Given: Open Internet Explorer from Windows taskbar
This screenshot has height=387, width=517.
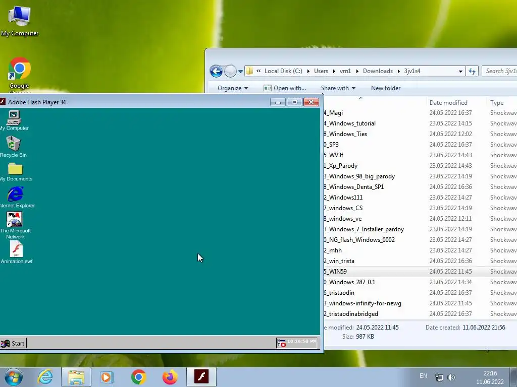Looking at the screenshot, I should (45, 377).
